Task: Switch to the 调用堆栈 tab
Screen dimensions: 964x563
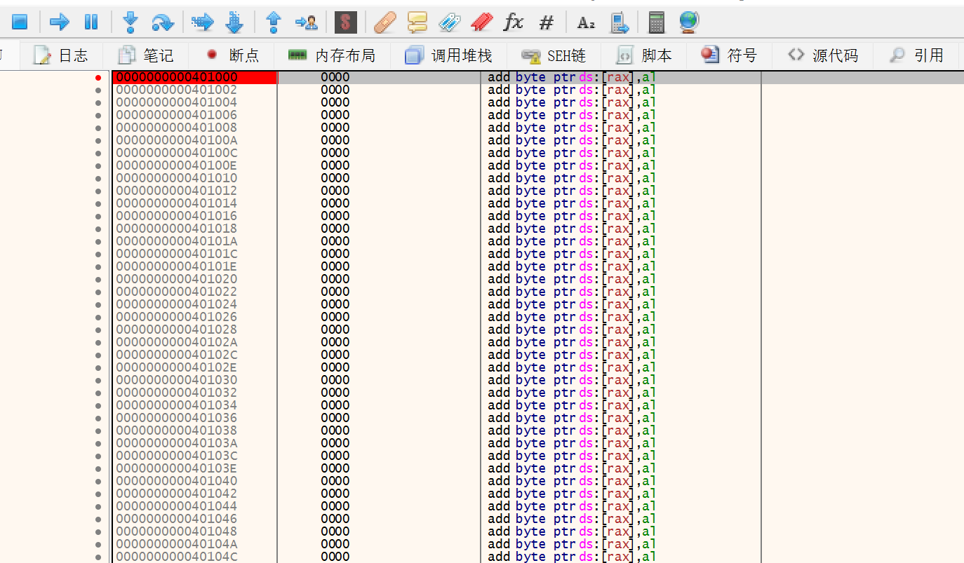Action: click(449, 55)
